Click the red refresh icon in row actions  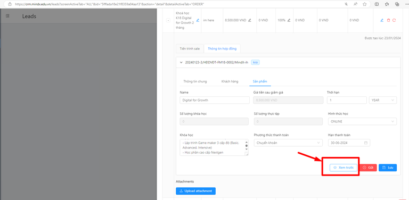coord(394,20)
